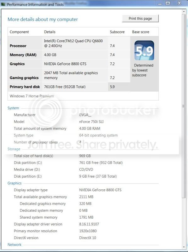Close the Performance Information and Tools window
The image size is (188, 252).
(179, 3)
